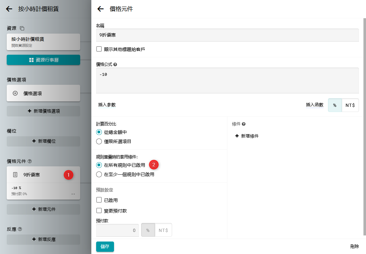
Task: Click the copy icon next to 資源
Action: coord(22,28)
